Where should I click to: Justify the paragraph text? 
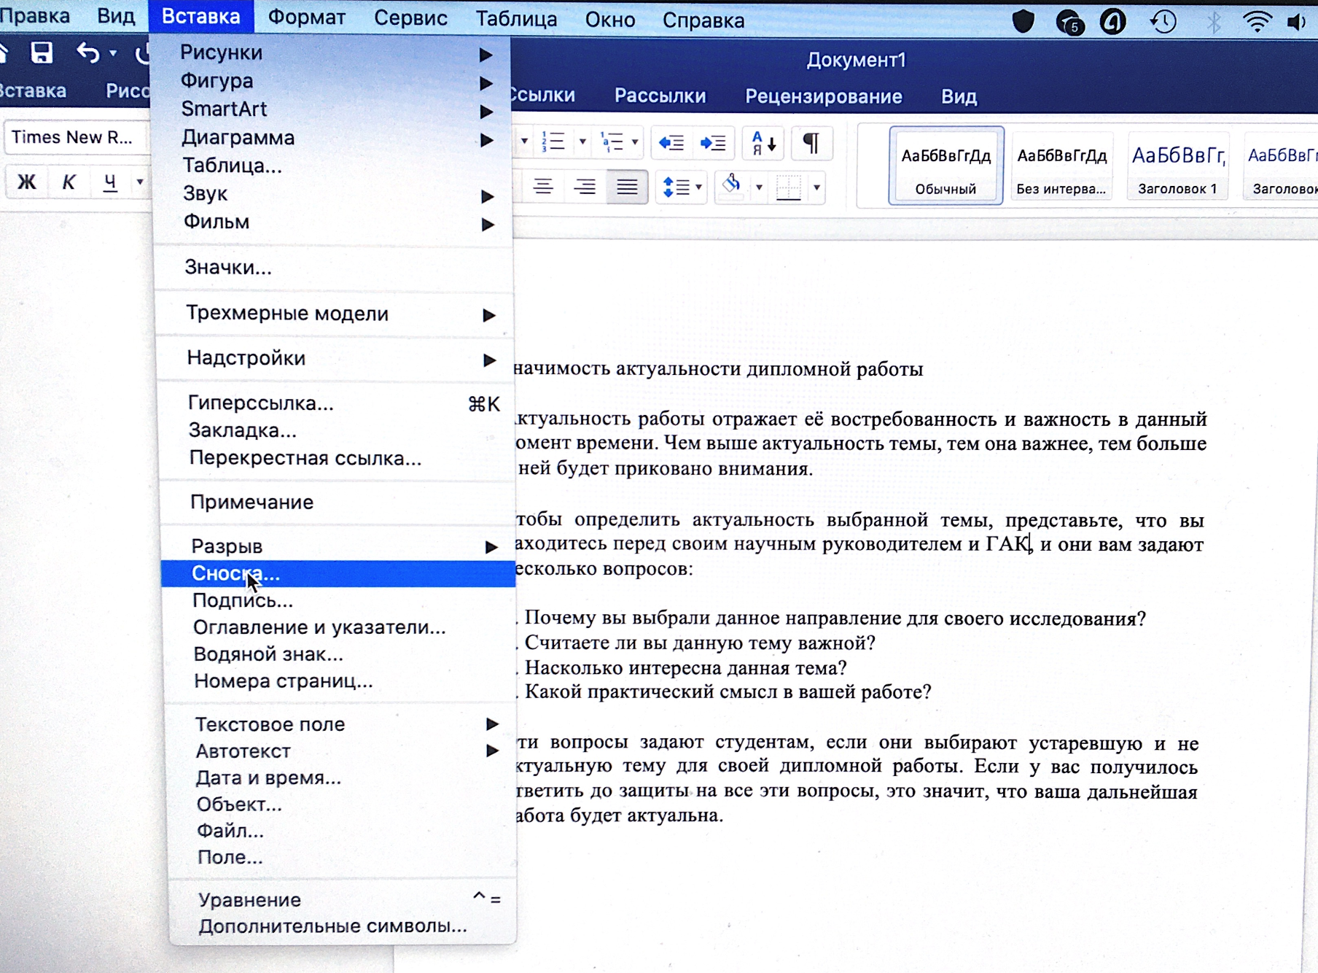coord(627,187)
